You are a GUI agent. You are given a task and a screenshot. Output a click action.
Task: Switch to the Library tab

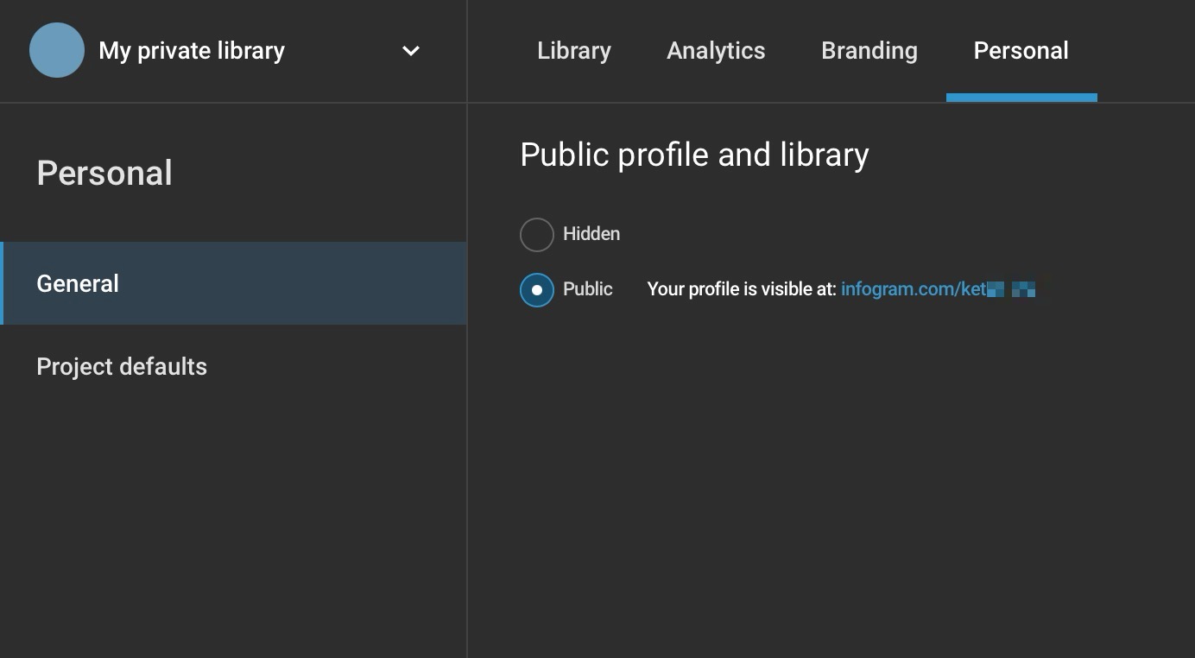(573, 50)
